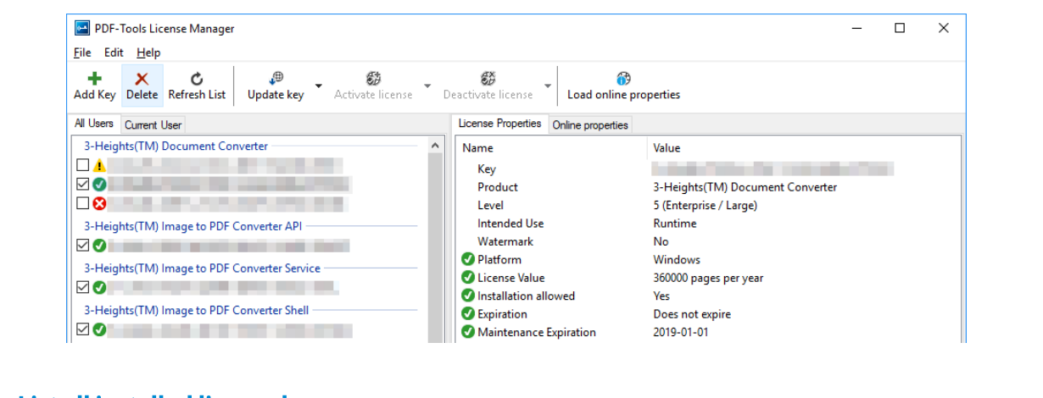Open the File menu
Viewport: 1043px width, 398px height.
click(82, 53)
